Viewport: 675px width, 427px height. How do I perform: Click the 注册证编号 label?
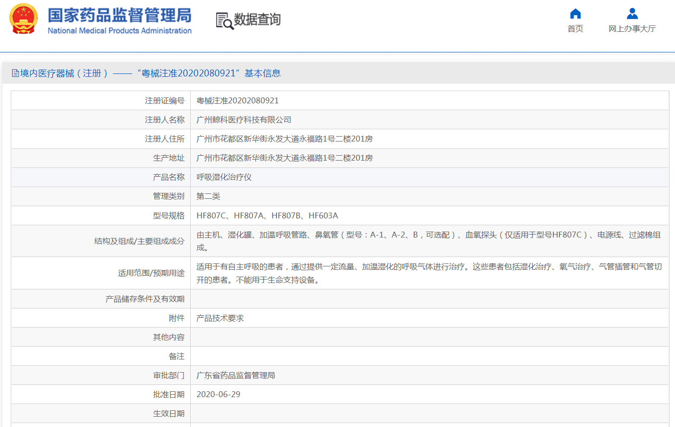pyautogui.click(x=165, y=101)
